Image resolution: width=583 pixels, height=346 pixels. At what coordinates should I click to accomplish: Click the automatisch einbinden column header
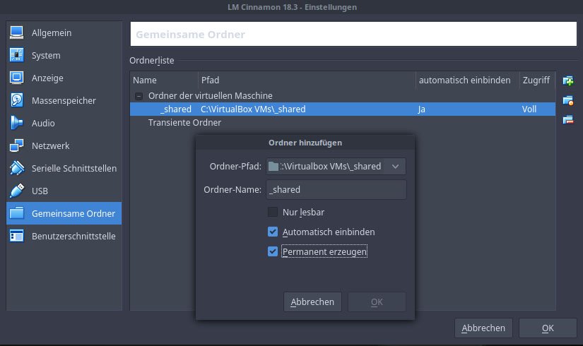click(467, 80)
